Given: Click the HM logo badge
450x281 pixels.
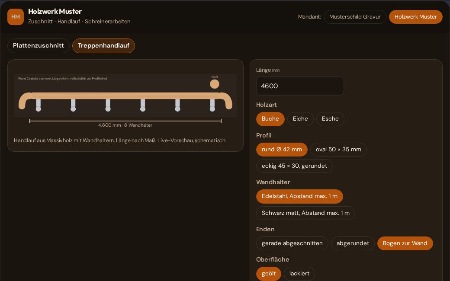Looking at the screenshot, I should (x=16, y=17).
